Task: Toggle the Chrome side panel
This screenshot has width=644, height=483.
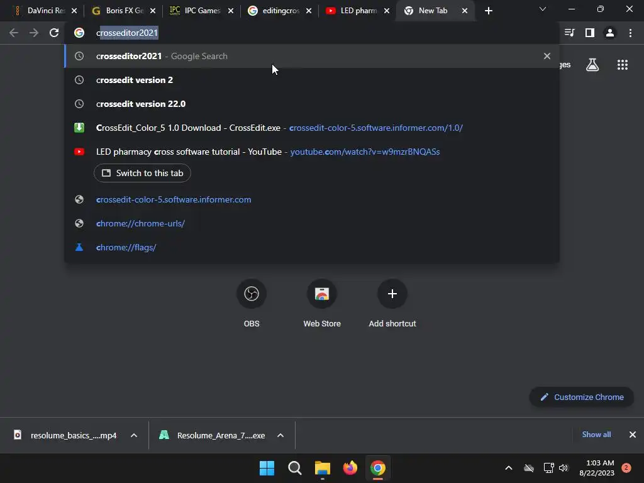Action: [x=590, y=33]
